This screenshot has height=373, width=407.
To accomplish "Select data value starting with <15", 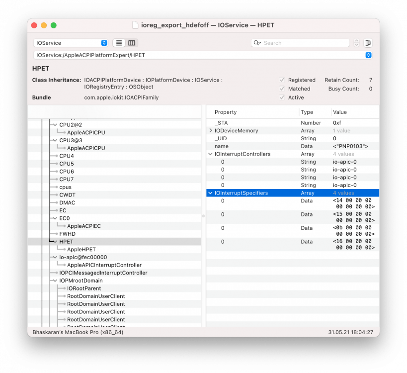I will tap(354, 217).
